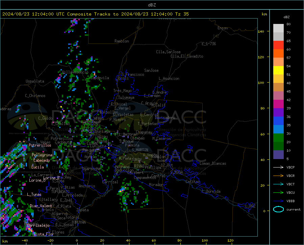Click the L_Asuncion map label

(169, 79)
